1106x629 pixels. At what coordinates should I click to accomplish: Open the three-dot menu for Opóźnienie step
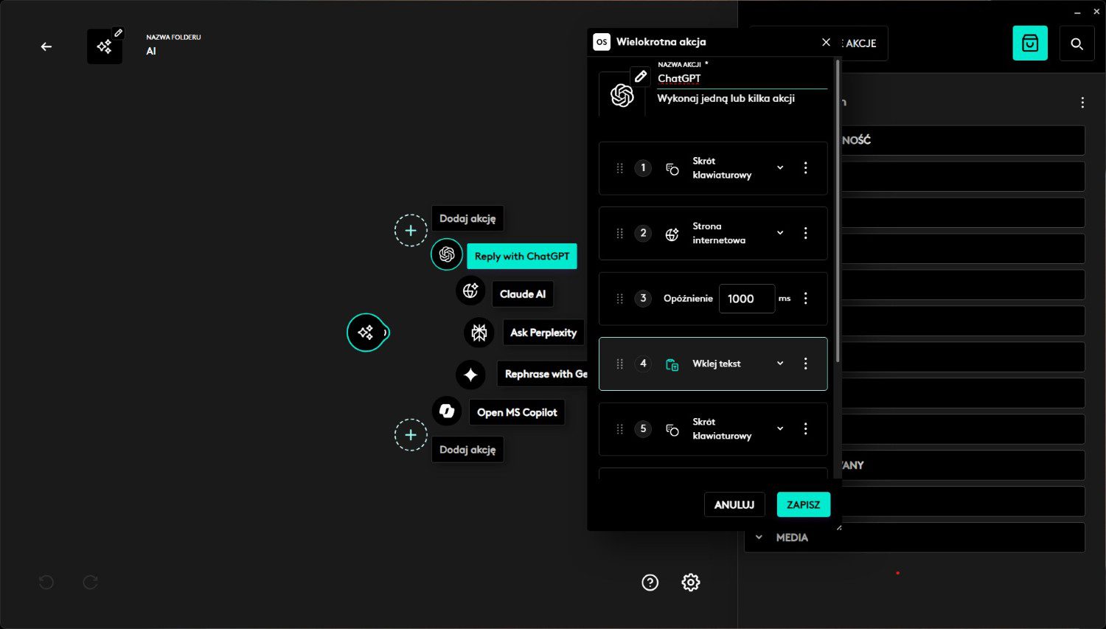[805, 299]
